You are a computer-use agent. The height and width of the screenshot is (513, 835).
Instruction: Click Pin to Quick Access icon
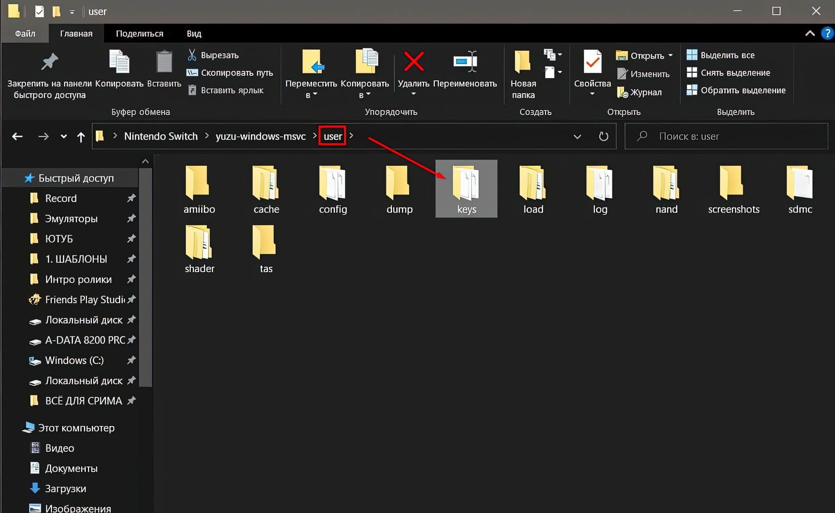point(50,63)
